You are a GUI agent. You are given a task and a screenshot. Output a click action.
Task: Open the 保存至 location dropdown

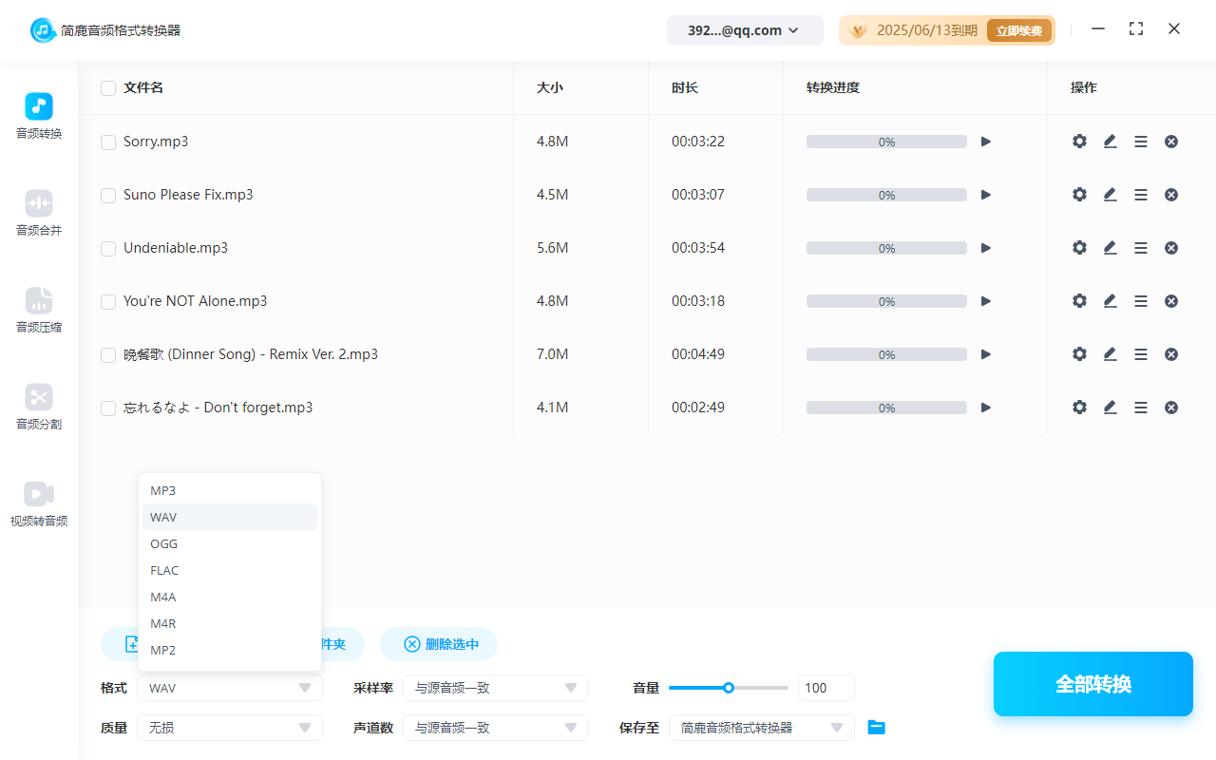pyautogui.click(x=761, y=727)
